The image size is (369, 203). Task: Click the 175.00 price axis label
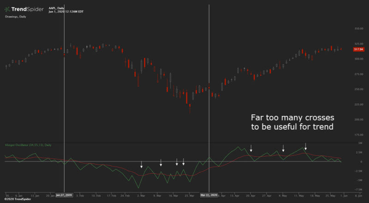(x=359, y=135)
